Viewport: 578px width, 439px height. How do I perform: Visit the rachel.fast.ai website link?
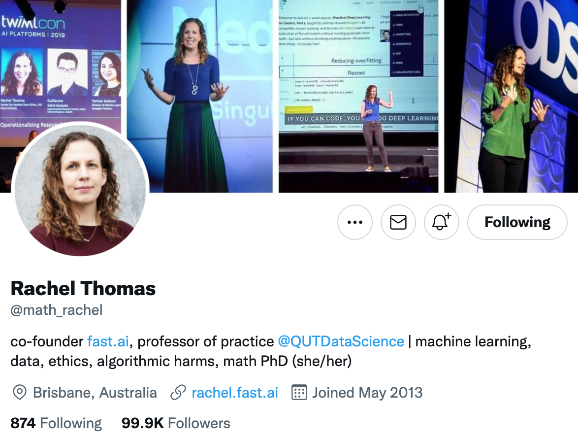coord(235,393)
